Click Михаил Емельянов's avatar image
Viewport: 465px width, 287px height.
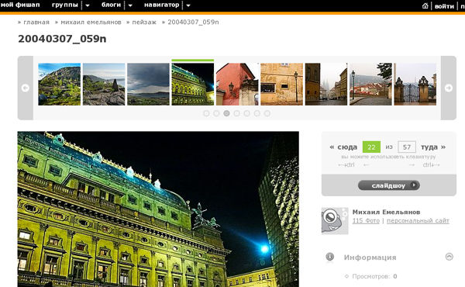pos(335,220)
